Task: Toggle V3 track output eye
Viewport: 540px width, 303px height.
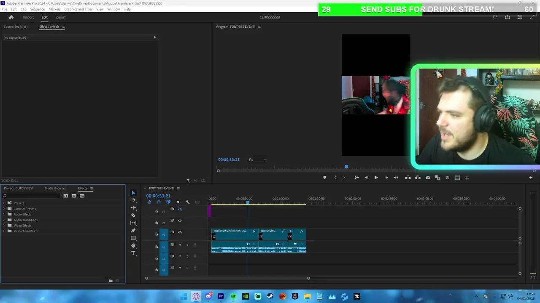Action: point(180,209)
